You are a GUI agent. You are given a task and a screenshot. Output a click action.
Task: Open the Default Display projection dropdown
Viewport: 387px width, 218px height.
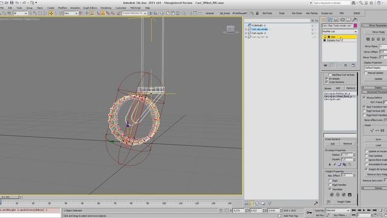pyautogui.click(x=376, y=68)
